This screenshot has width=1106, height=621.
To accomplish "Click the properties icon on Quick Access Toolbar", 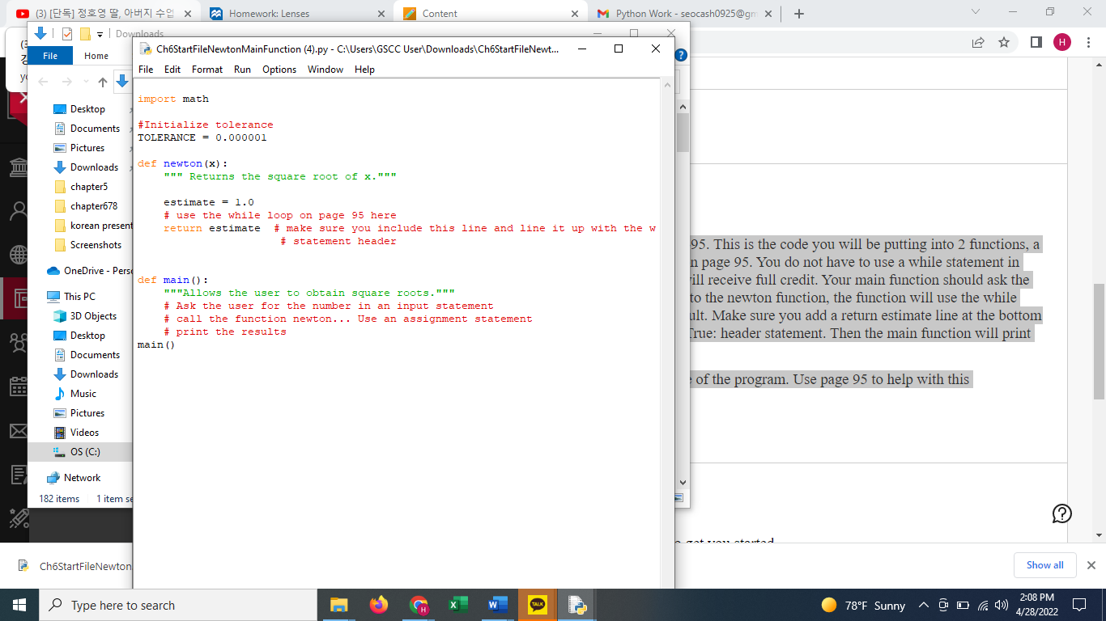I will [66, 34].
